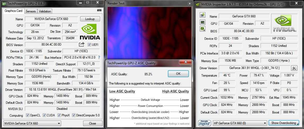Switch to the Sensors tab

click(31, 11)
